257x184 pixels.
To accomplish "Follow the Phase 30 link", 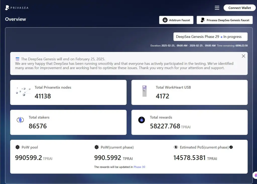I will [x=139, y=167].
